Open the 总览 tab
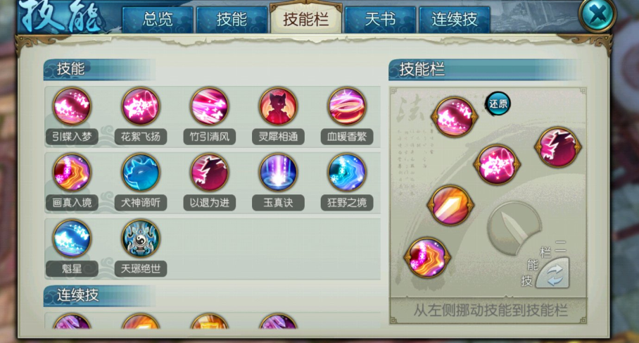639x343 pixels. tap(158, 20)
